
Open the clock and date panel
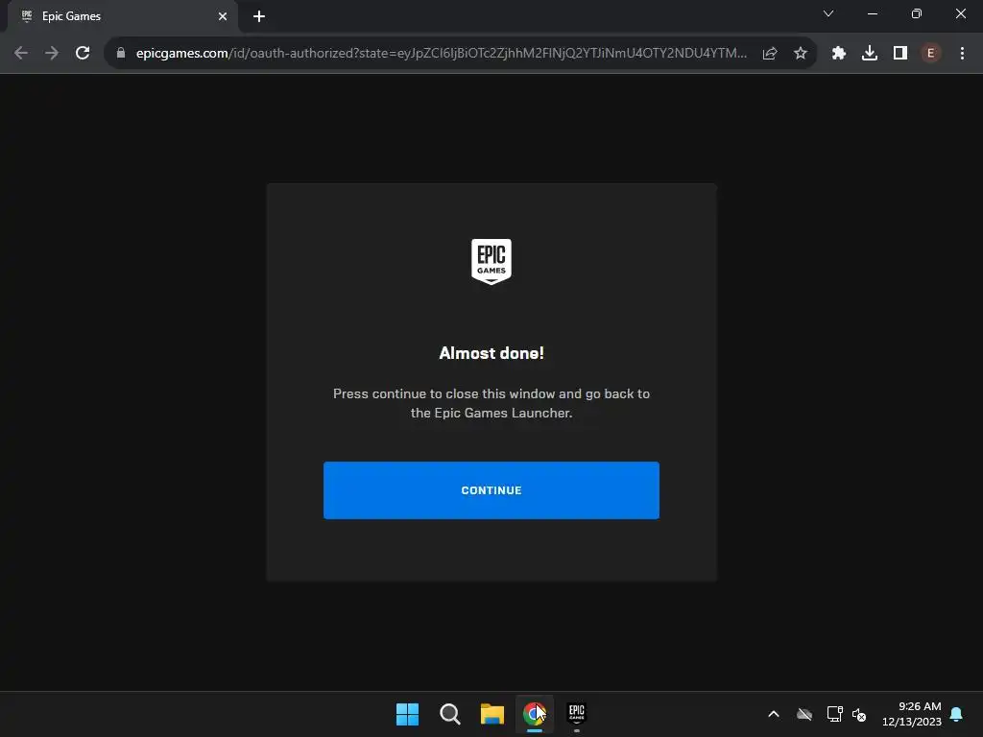[x=912, y=714]
